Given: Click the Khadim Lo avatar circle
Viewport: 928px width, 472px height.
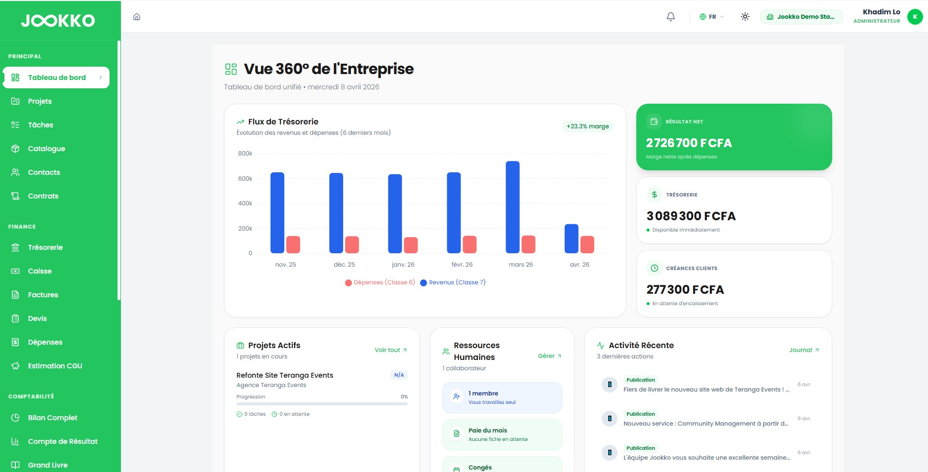Looking at the screenshot, I should click(915, 16).
